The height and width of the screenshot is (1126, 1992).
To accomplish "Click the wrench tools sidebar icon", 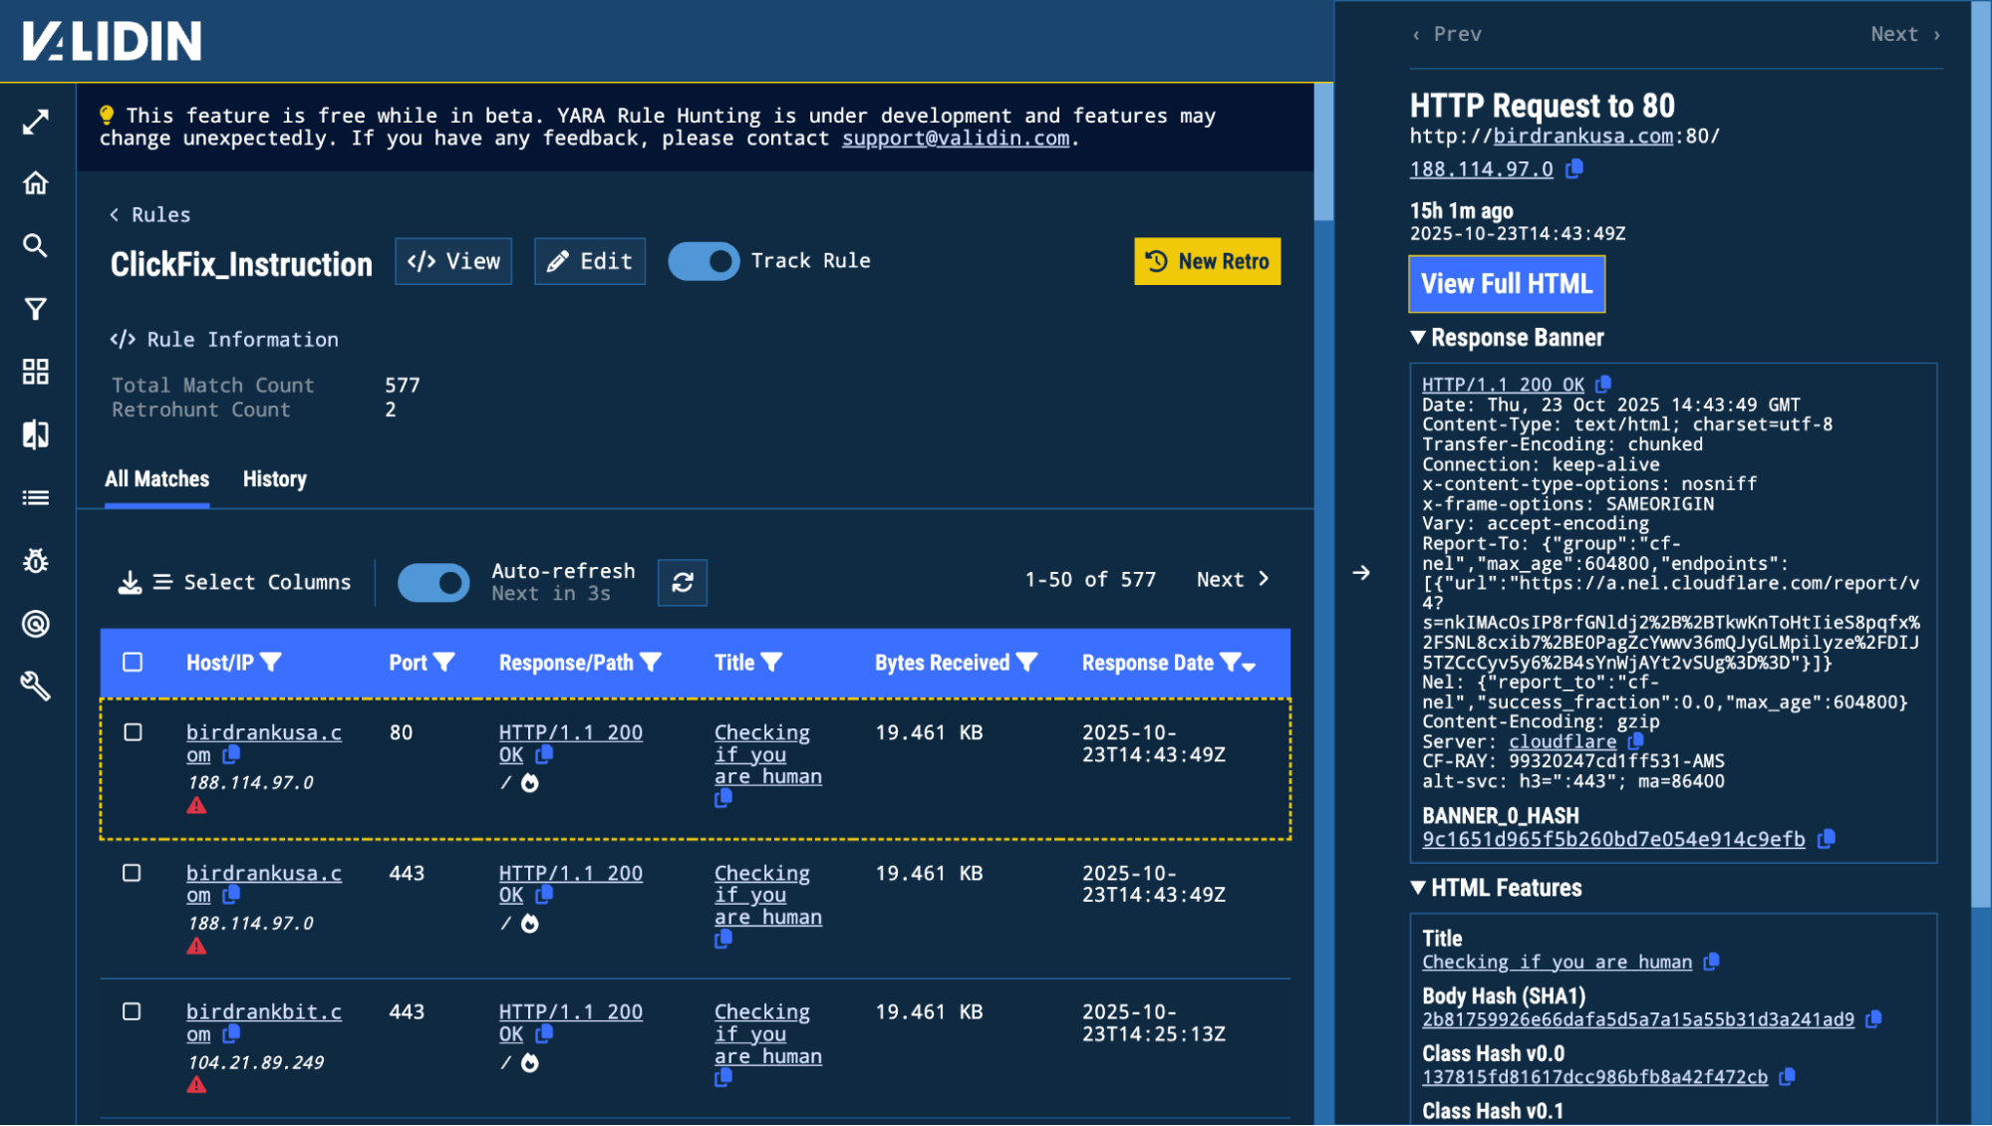I will [36, 687].
